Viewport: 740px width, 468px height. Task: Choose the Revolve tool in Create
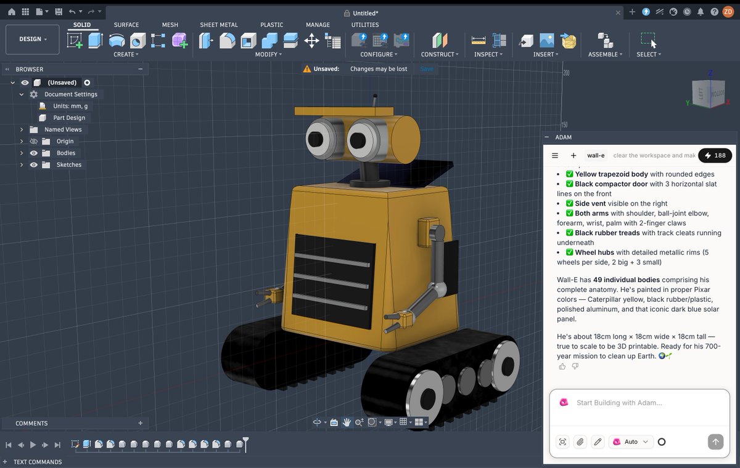point(117,41)
